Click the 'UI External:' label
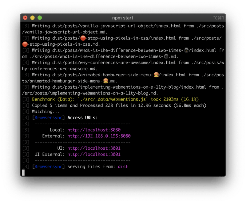This screenshot has width=246, height=203. tap(50, 154)
